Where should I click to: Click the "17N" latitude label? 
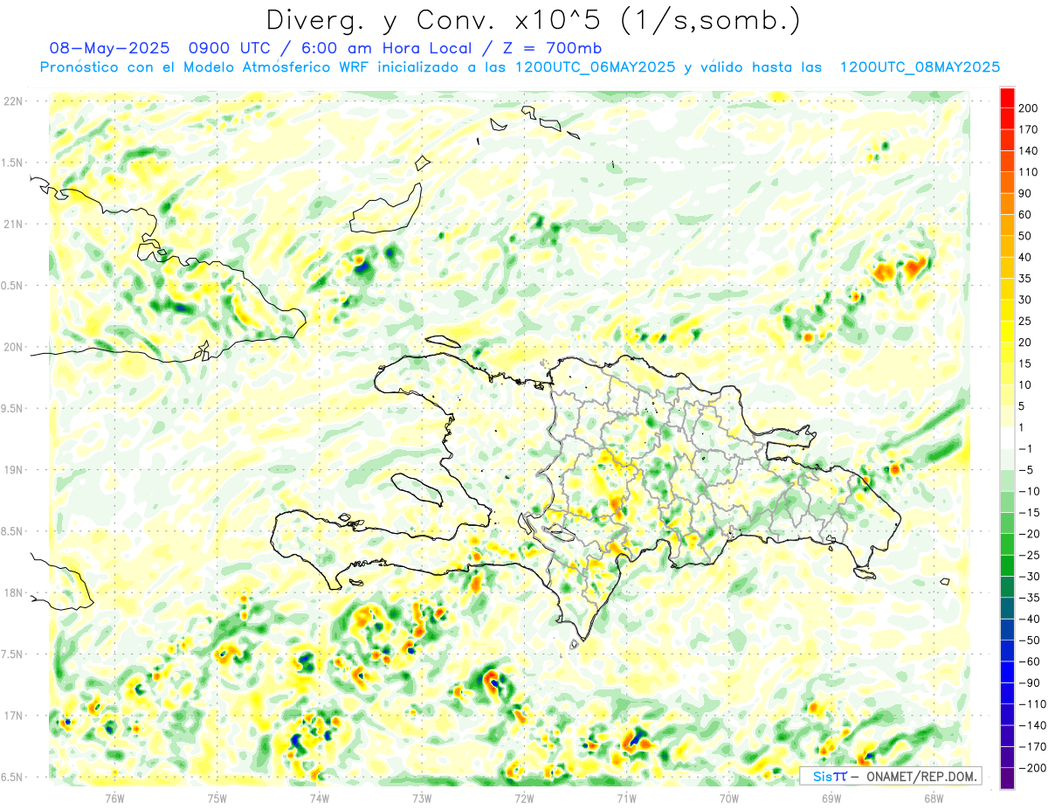coord(13,716)
